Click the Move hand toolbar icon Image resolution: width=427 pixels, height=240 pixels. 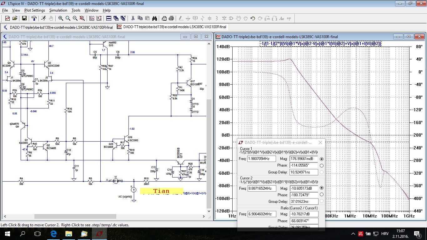pos(238,18)
